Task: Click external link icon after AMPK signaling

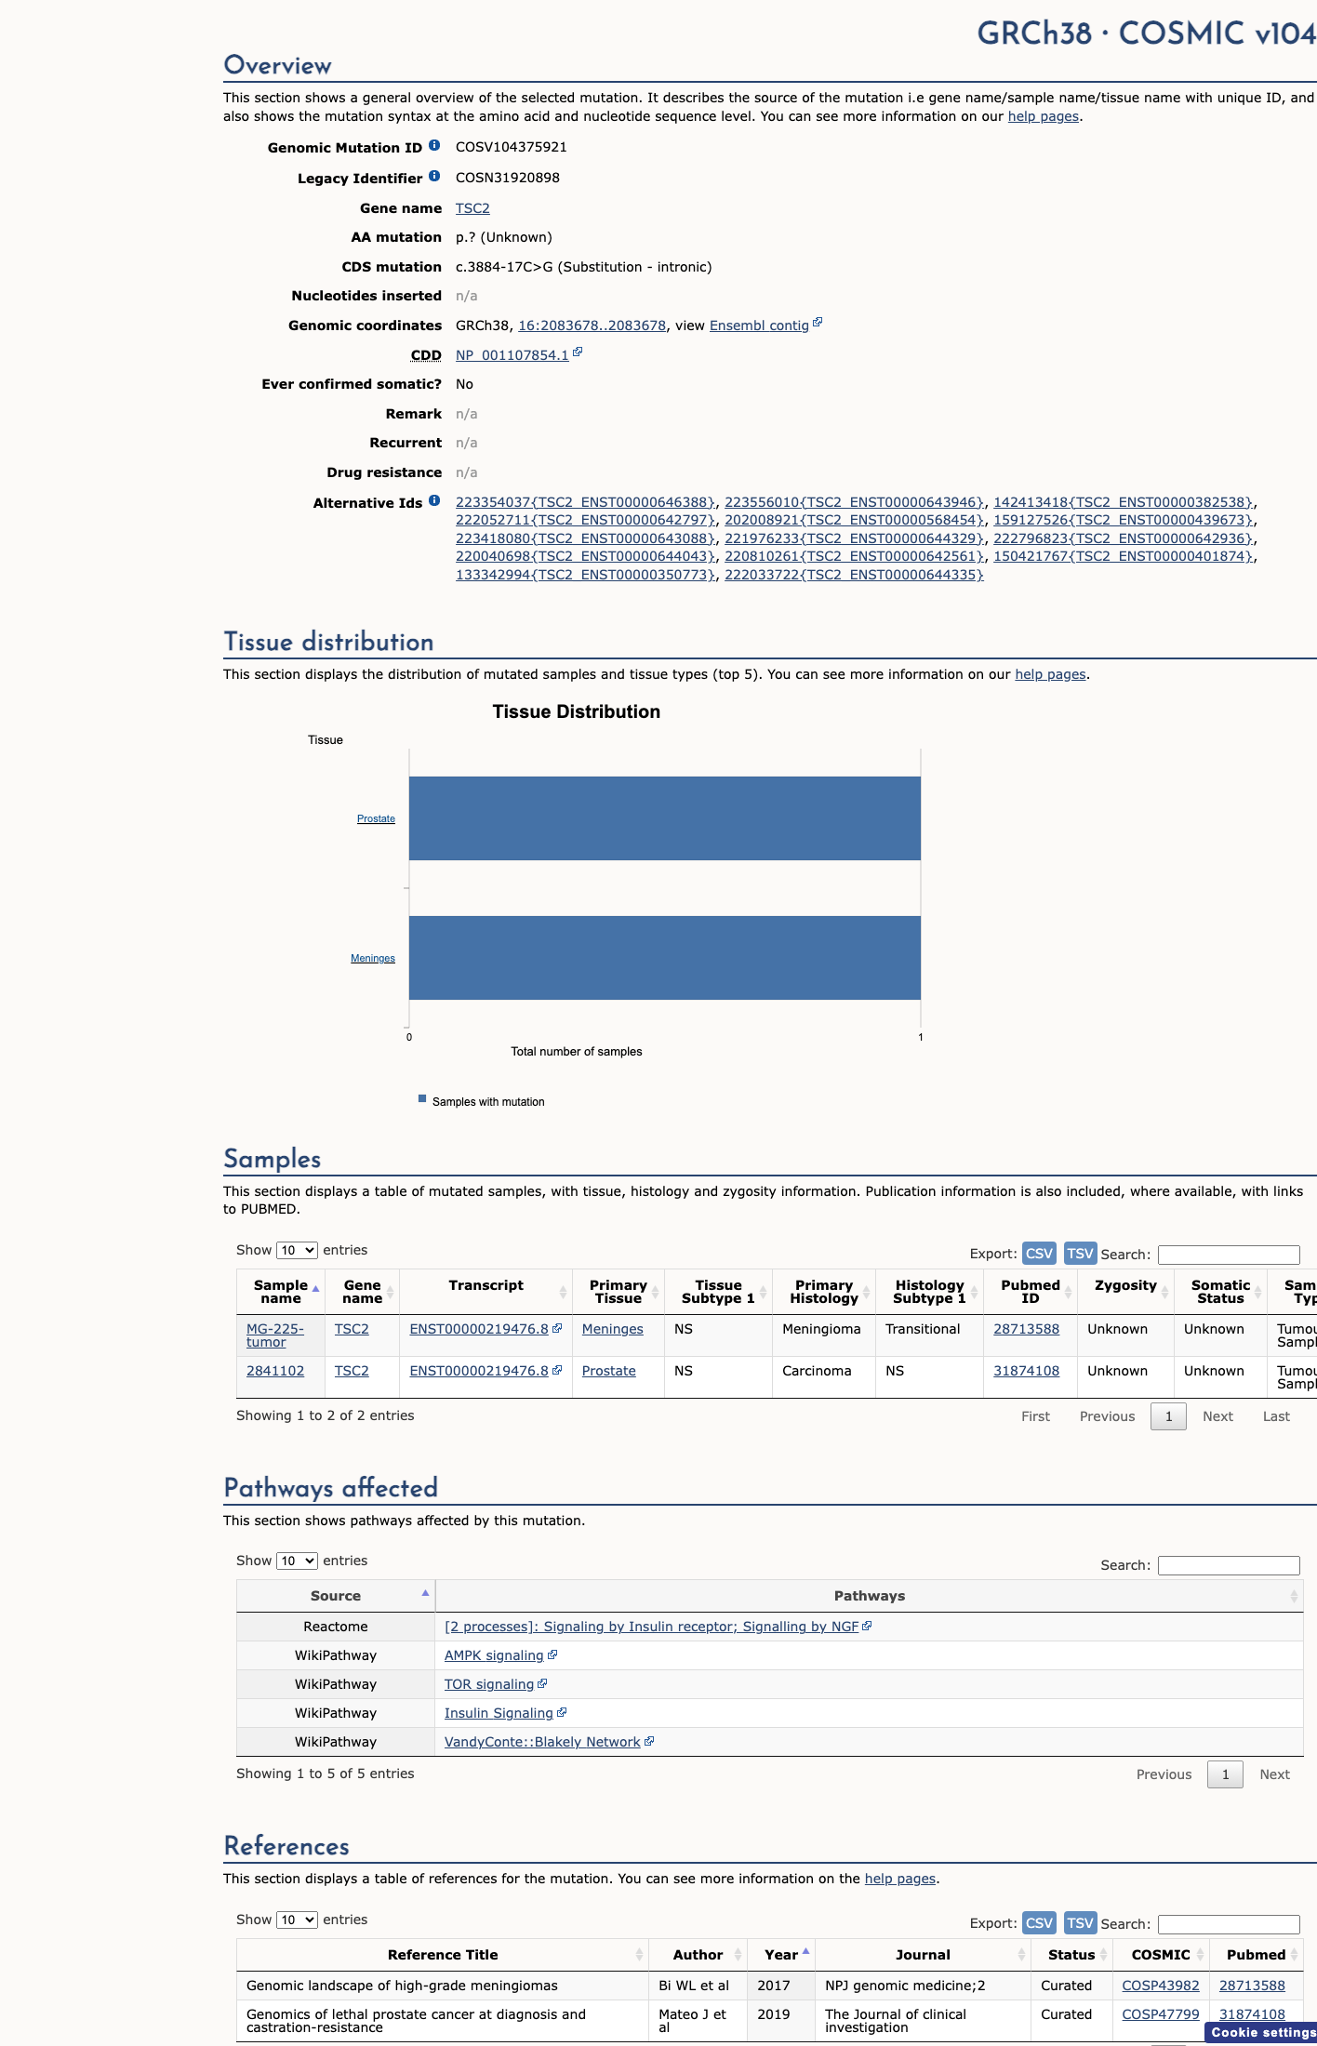Action: [552, 1655]
